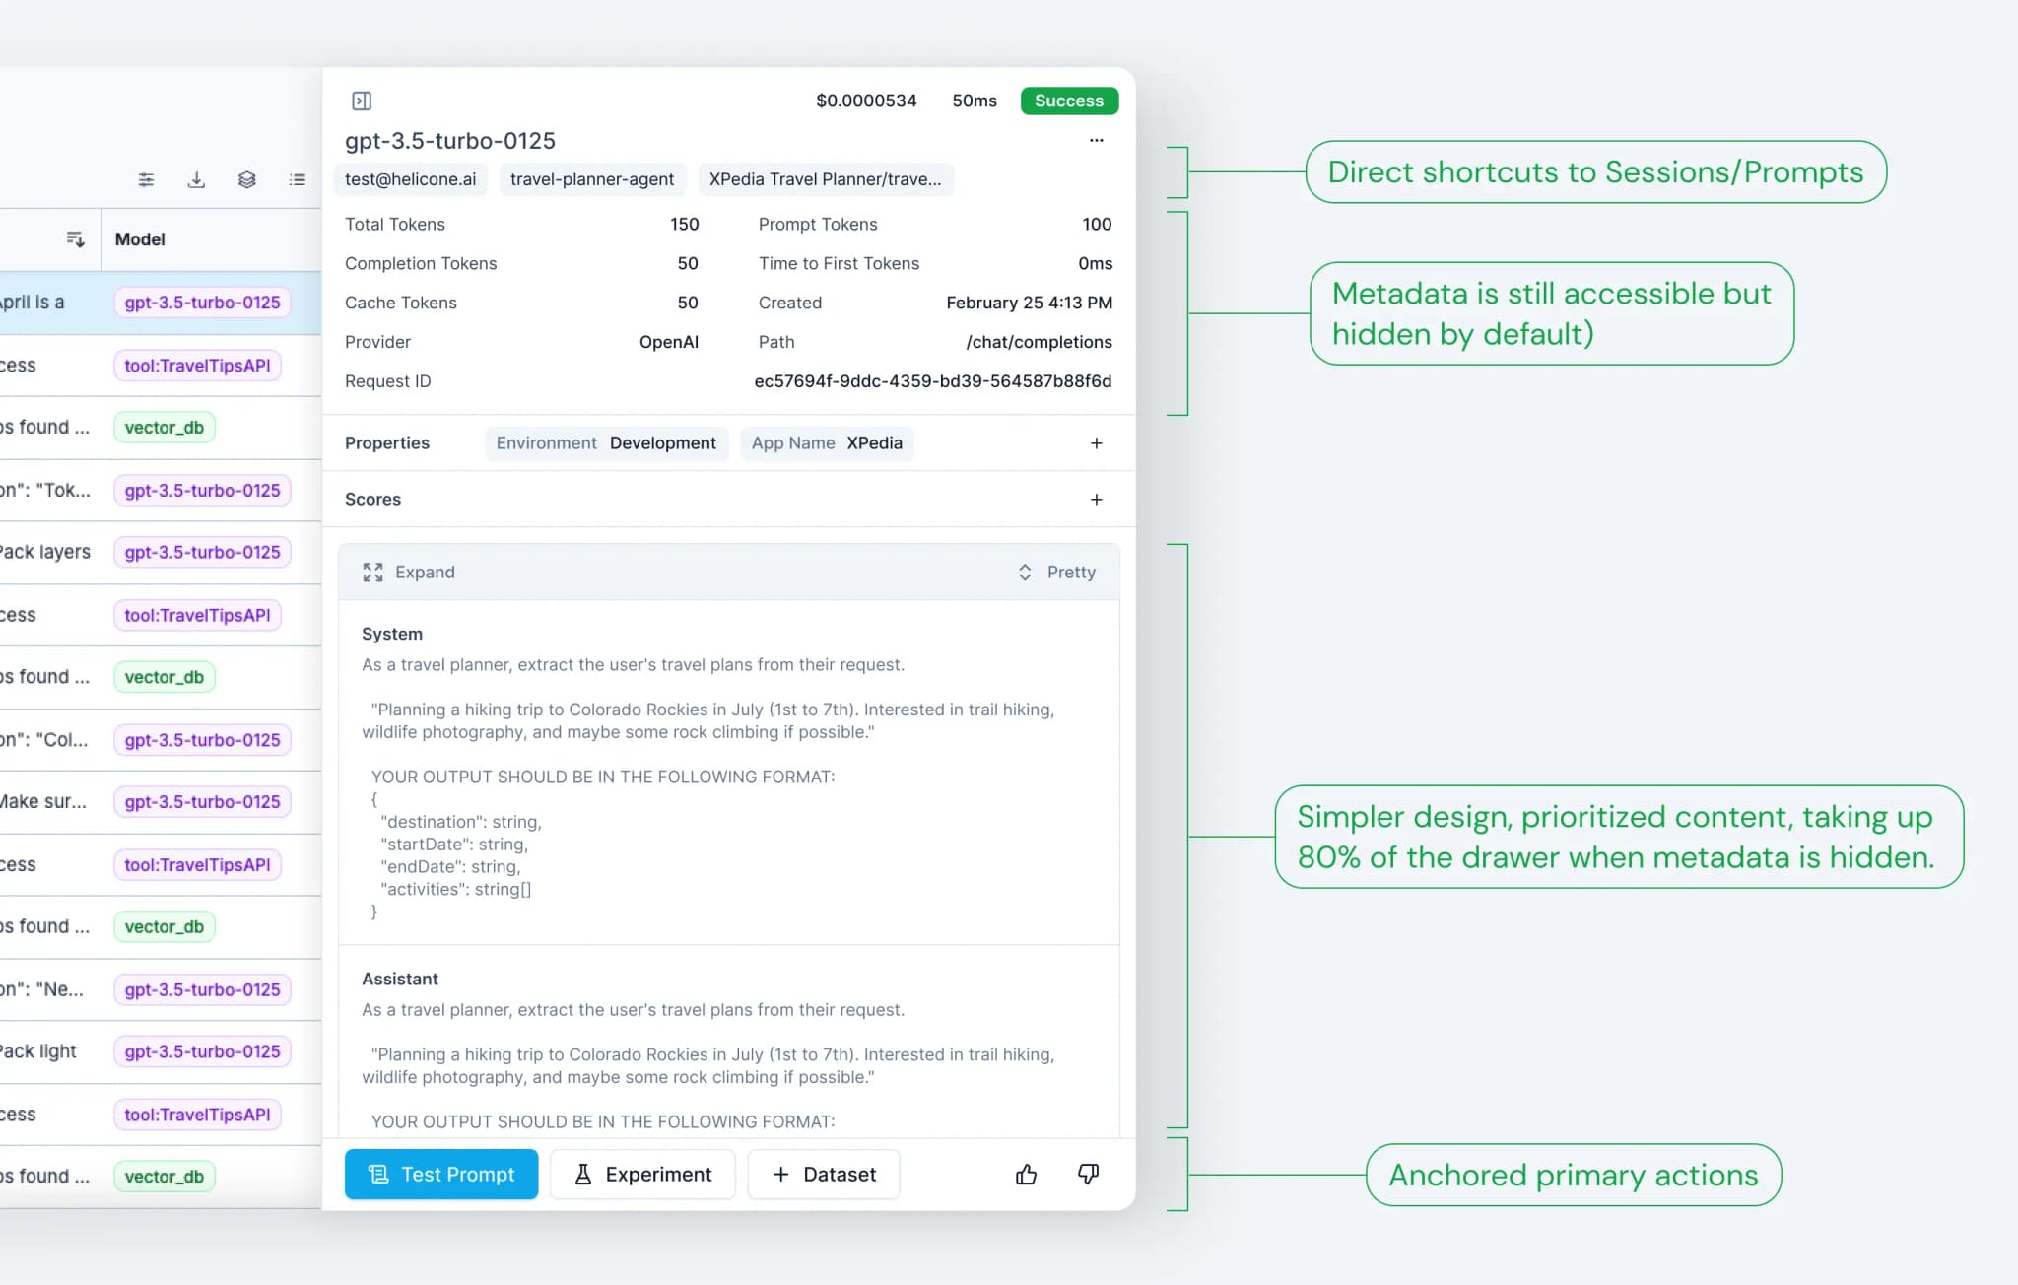The width and height of the screenshot is (2018, 1285).
Task: Click the sort icon beside Model header
Action: [75, 239]
